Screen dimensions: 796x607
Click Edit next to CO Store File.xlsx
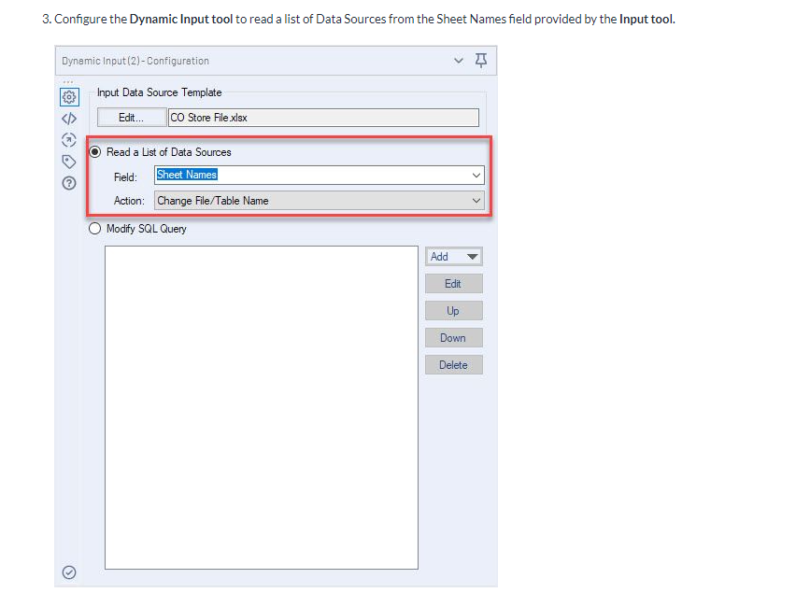tap(131, 117)
